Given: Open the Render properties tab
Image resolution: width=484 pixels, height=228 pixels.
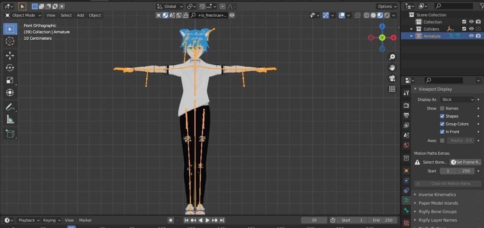Looking at the screenshot, I should 406,105.
